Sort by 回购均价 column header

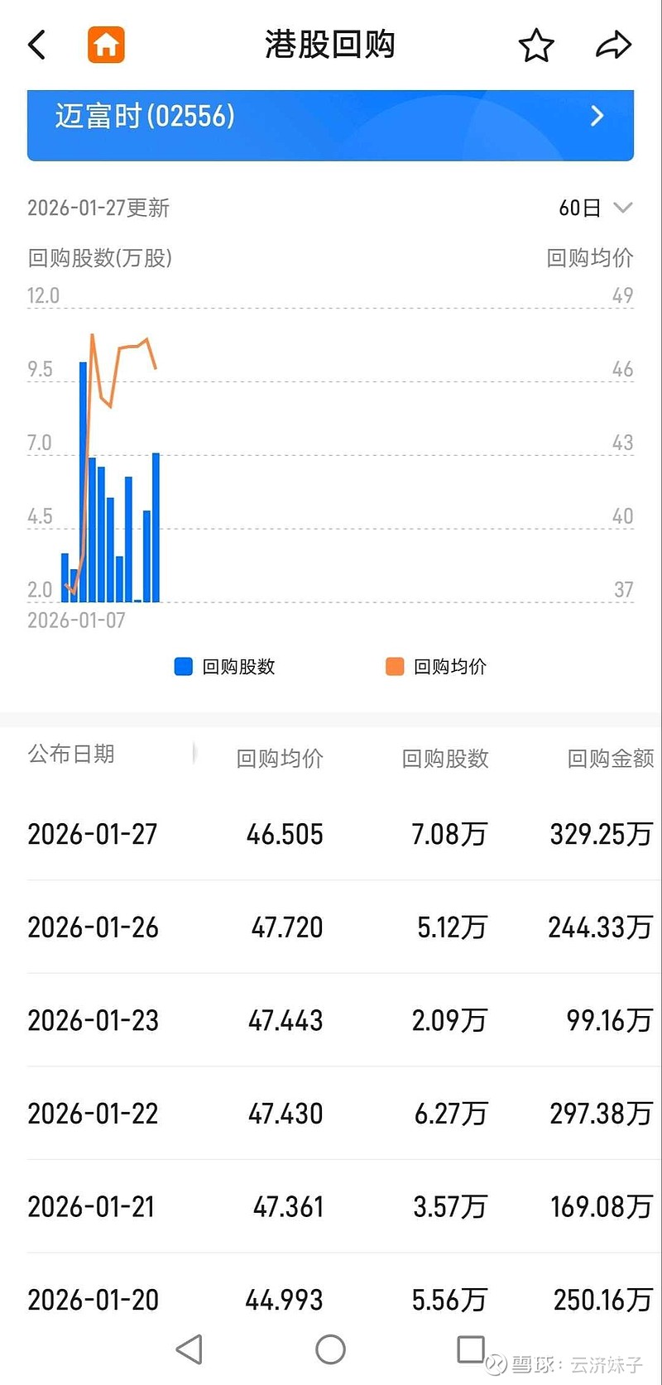280,759
